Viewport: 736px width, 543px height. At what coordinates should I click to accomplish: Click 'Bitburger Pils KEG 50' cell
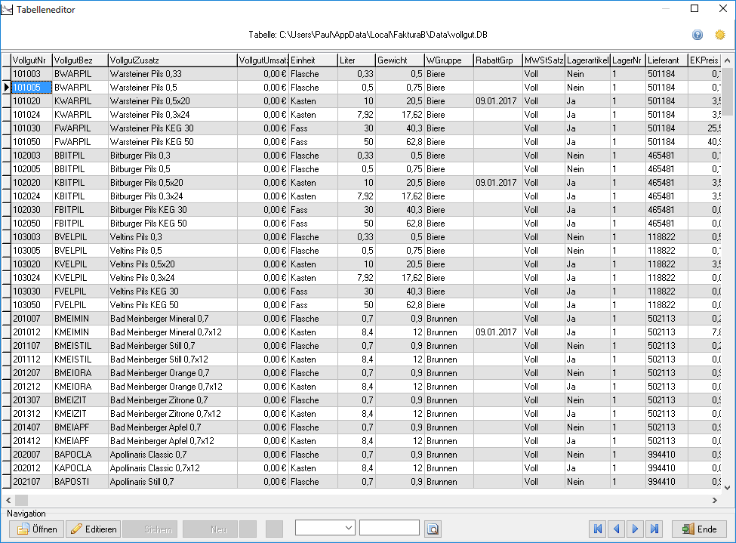(173, 224)
